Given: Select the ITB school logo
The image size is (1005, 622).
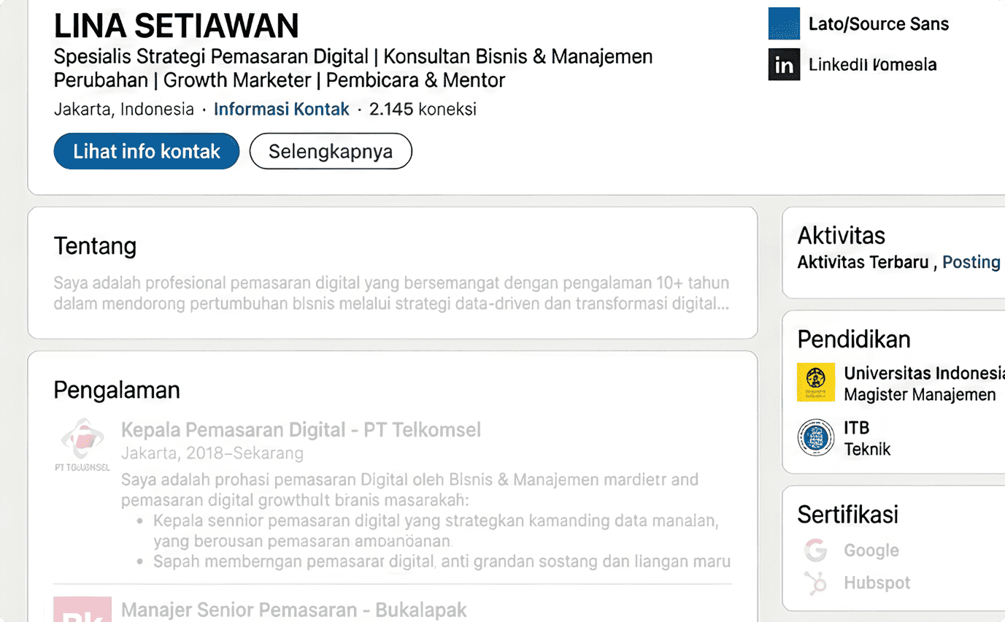Looking at the screenshot, I should tap(815, 437).
